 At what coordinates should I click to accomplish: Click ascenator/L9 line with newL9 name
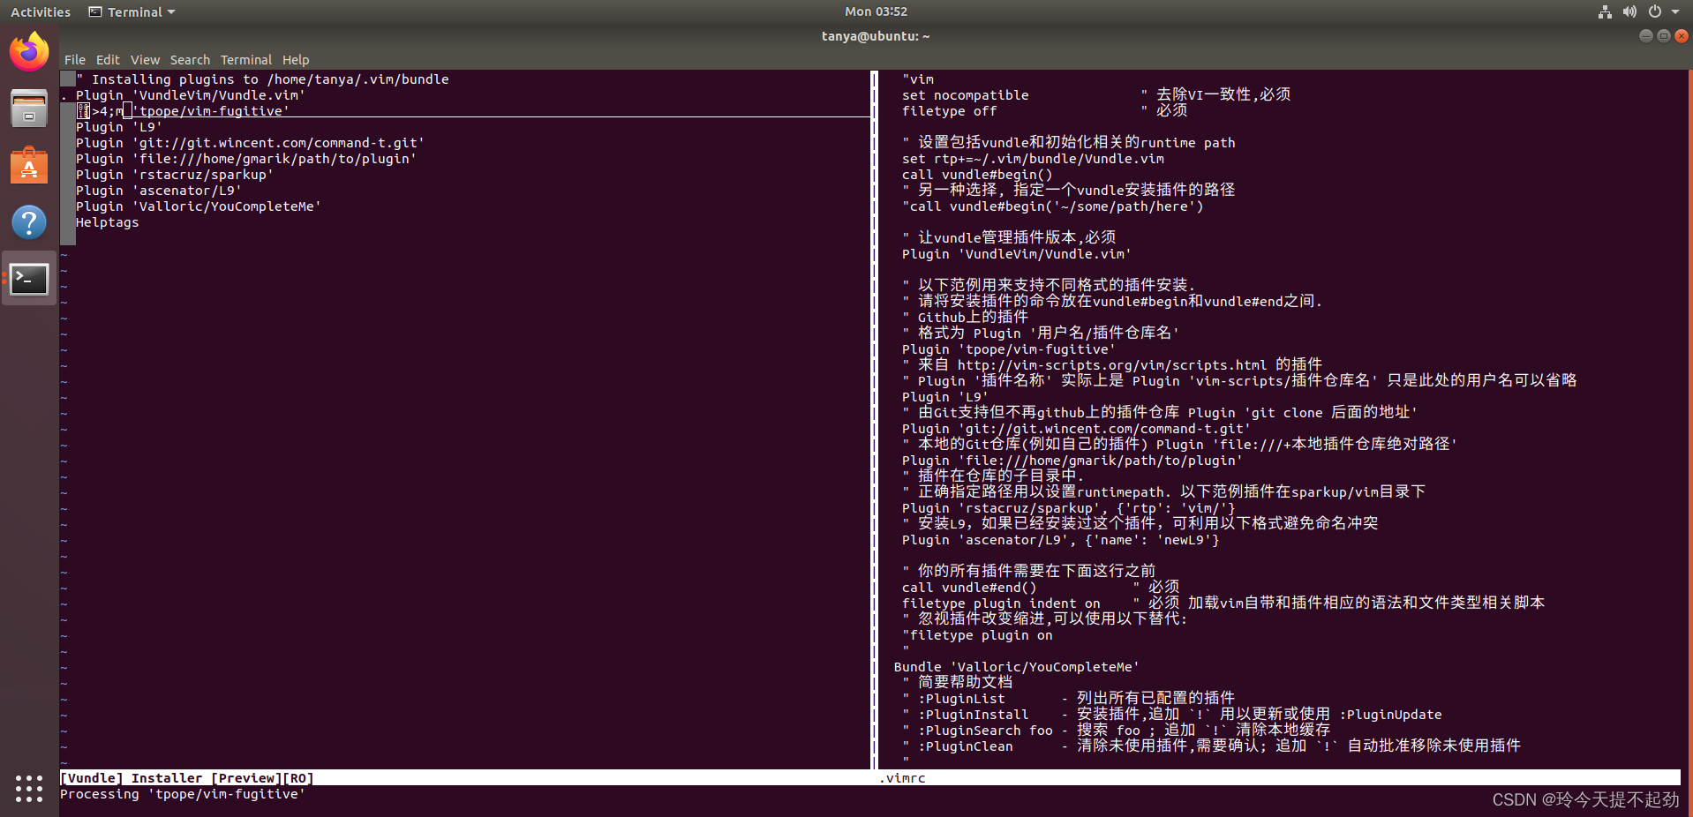tap(1061, 540)
